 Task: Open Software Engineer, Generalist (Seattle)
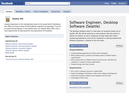point(19,48)
